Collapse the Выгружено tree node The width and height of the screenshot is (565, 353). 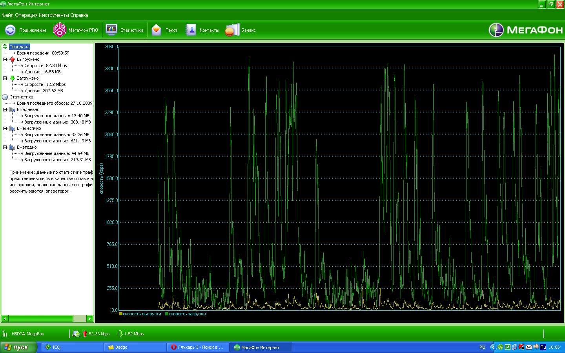(5, 59)
